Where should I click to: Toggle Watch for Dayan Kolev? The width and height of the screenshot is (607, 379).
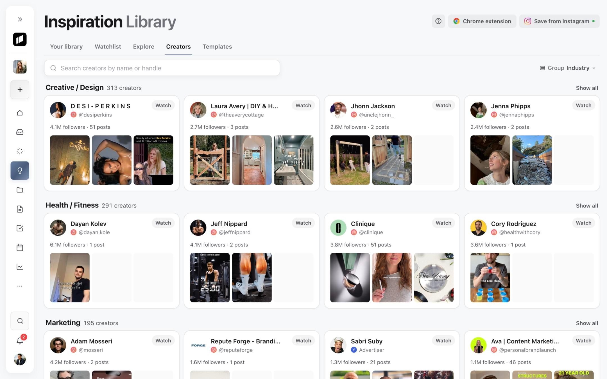[163, 223]
